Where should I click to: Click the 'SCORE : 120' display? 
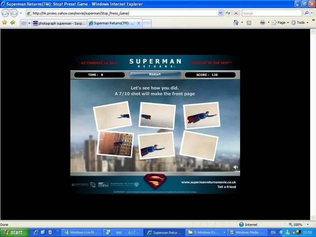(210, 75)
